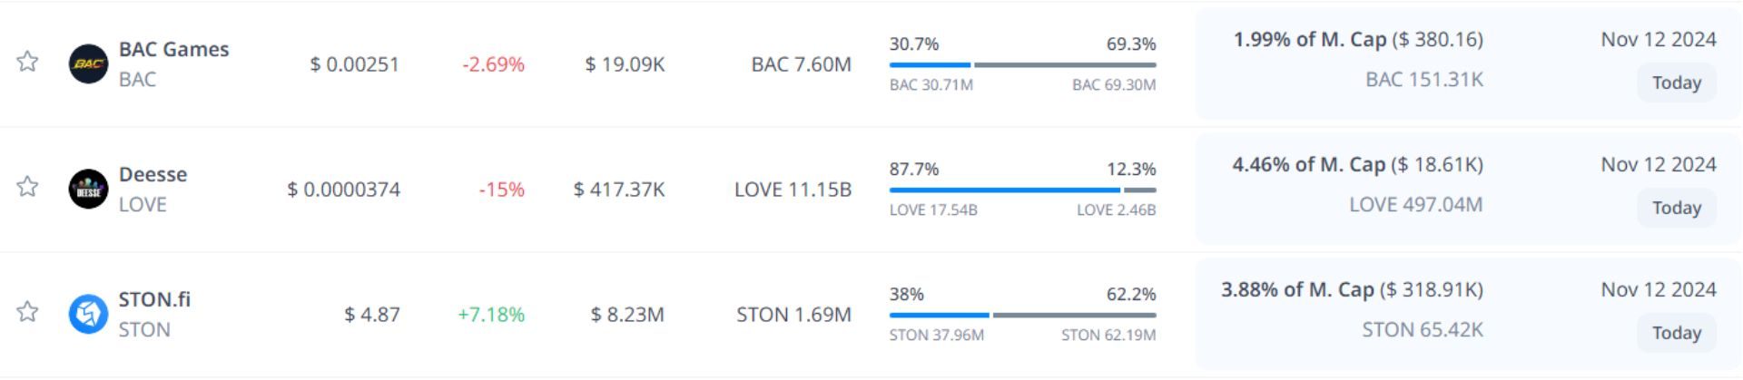Click Today badge in BAC row
The width and height of the screenshot is (1743, 380).
click(1676, 83)
